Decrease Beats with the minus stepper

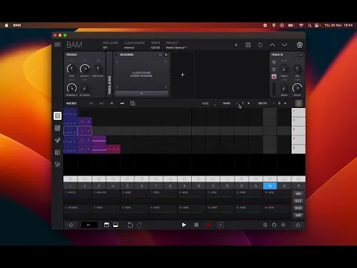click(x=274, y=103)
